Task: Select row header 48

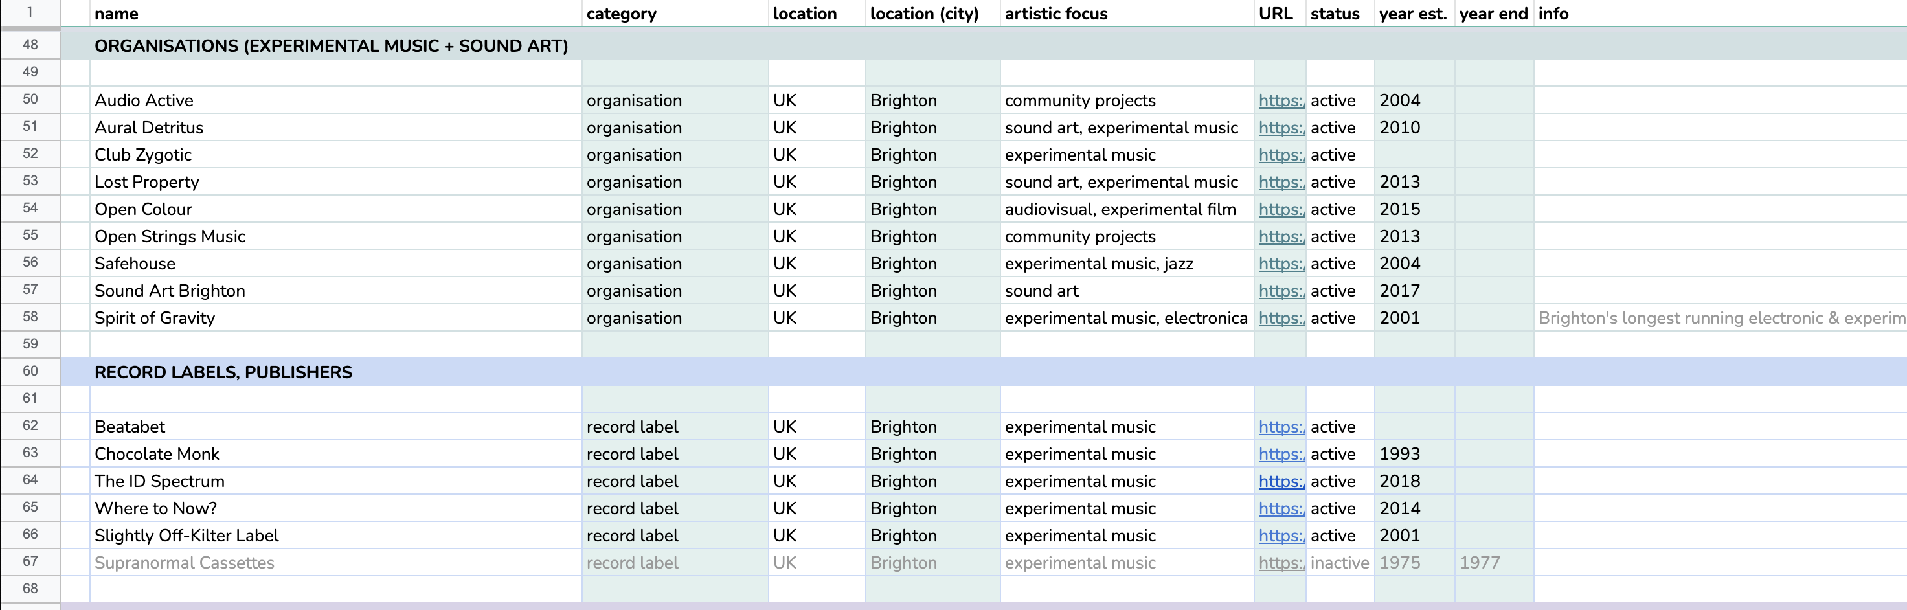Action: point(30,45)
